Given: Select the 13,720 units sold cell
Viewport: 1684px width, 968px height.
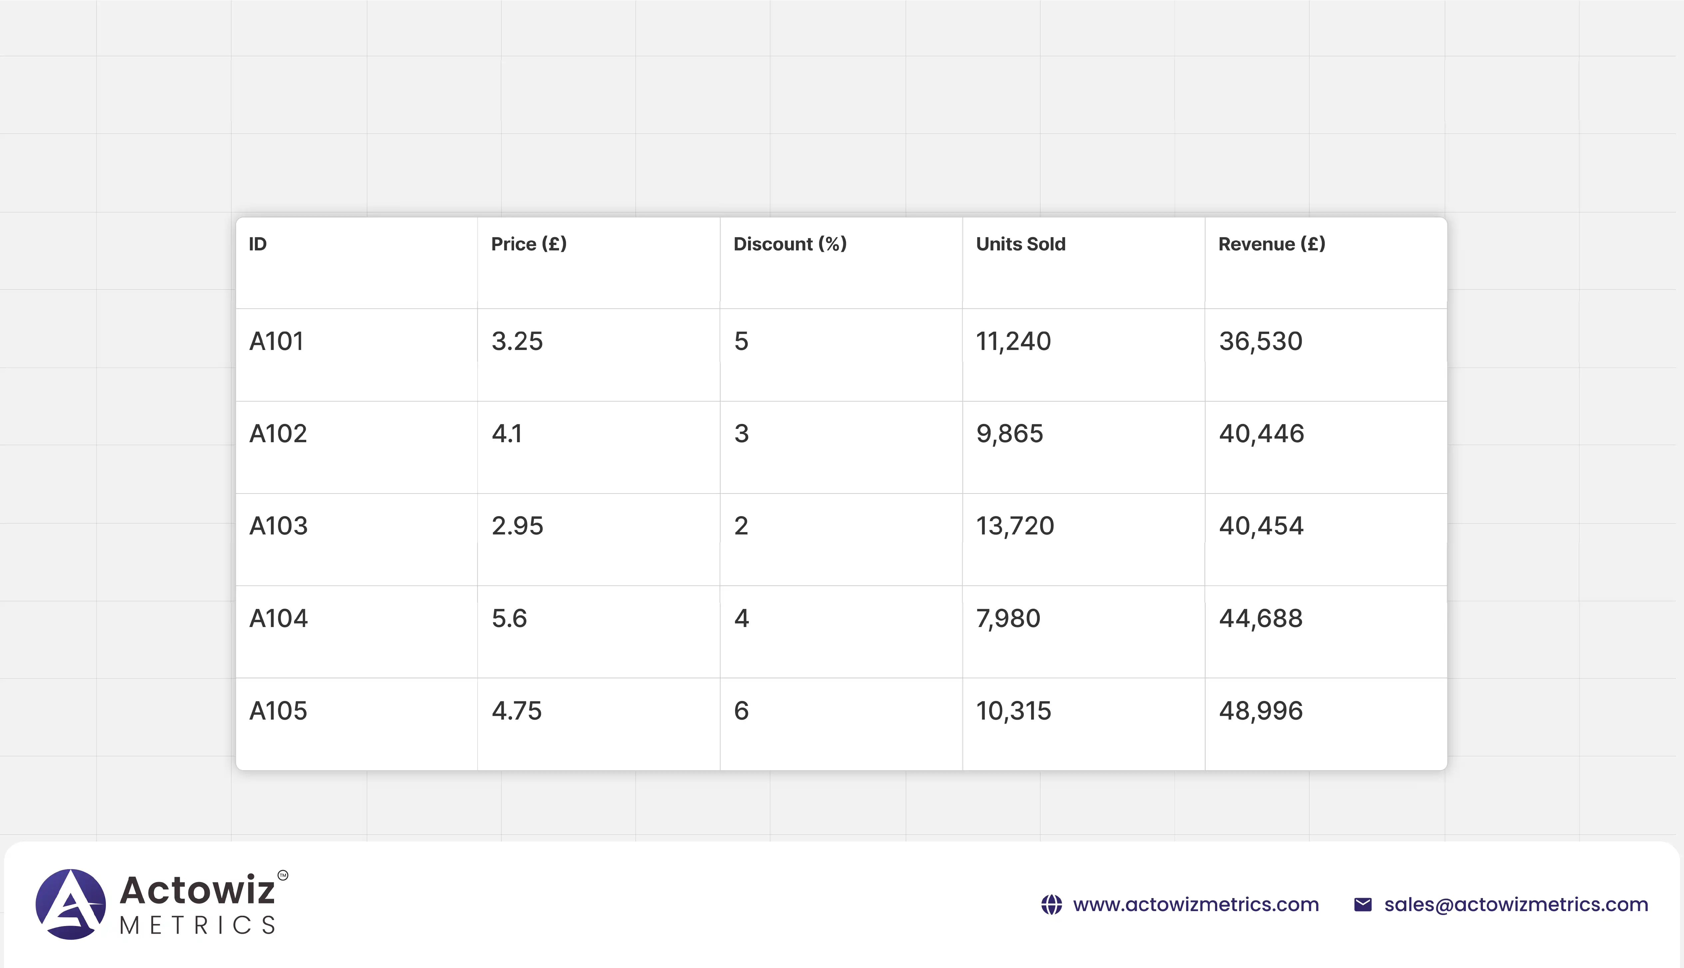Looking at the screenshot, I should coord(1015,526).
